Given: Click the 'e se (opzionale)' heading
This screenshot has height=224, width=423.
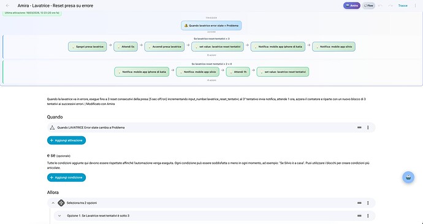Looking at the screenshot, I should (58, 156).
